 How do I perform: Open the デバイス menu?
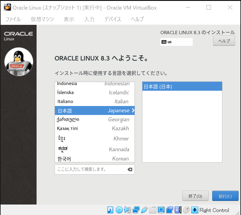pos(112,19)
